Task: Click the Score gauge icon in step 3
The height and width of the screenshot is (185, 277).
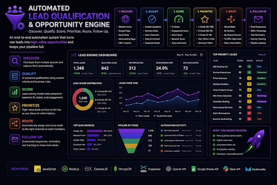Action: pos(178,19)
